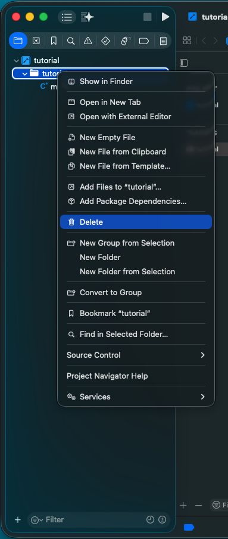Choose New Group from Selection

click(136, 243)
